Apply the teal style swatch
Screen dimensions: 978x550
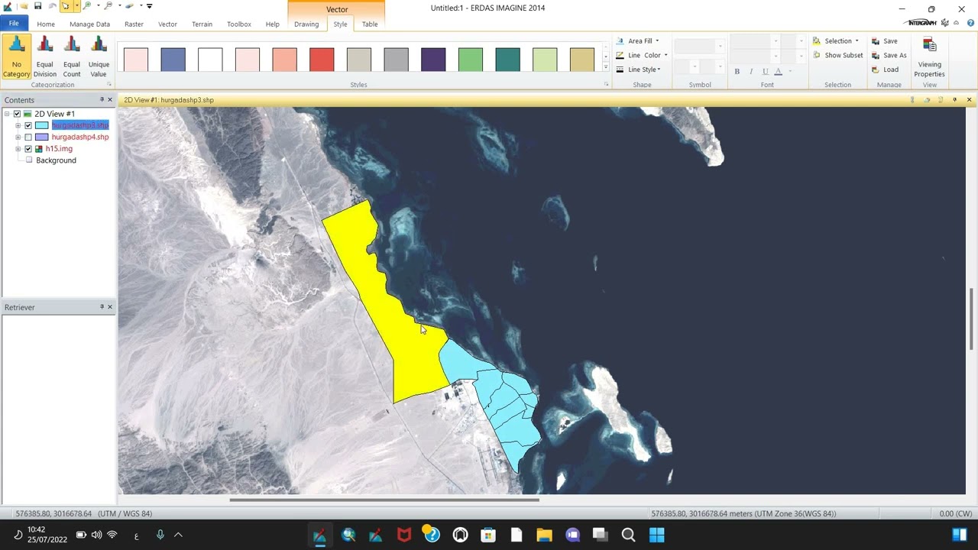click(507, 60)
